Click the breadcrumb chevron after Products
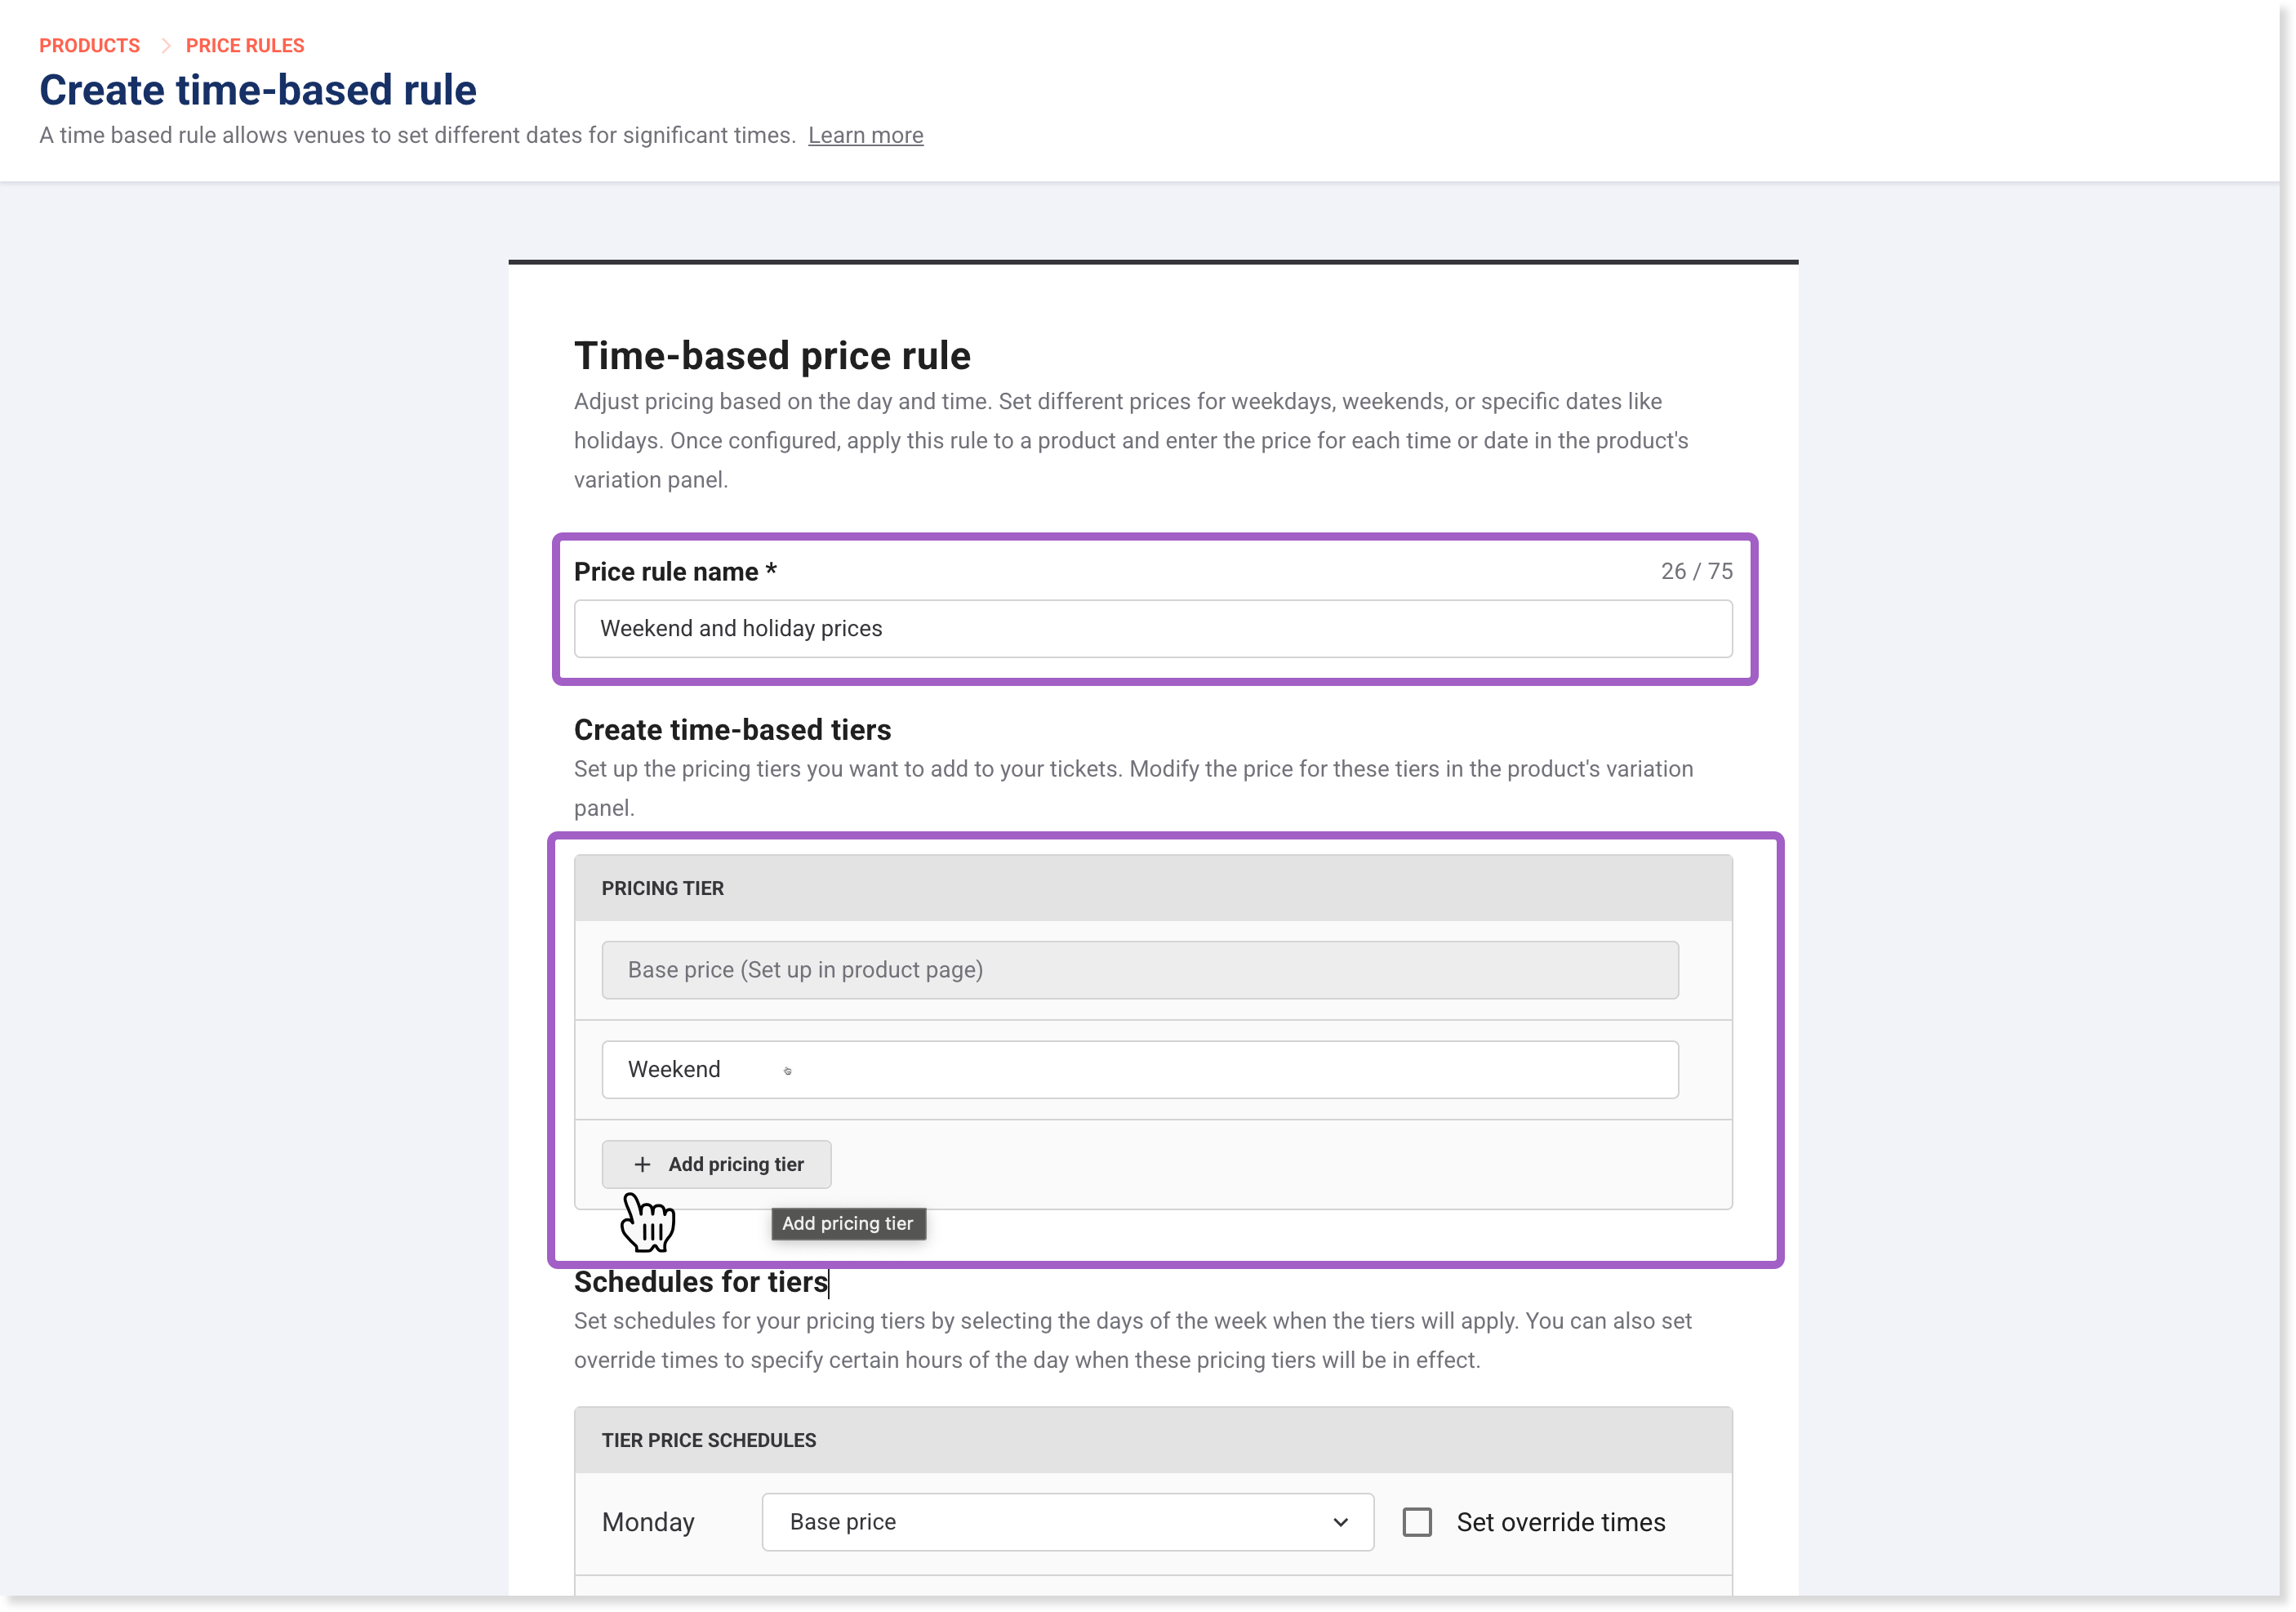The width and height of the screenshot is (2296, 1612). tap(165, 46)
